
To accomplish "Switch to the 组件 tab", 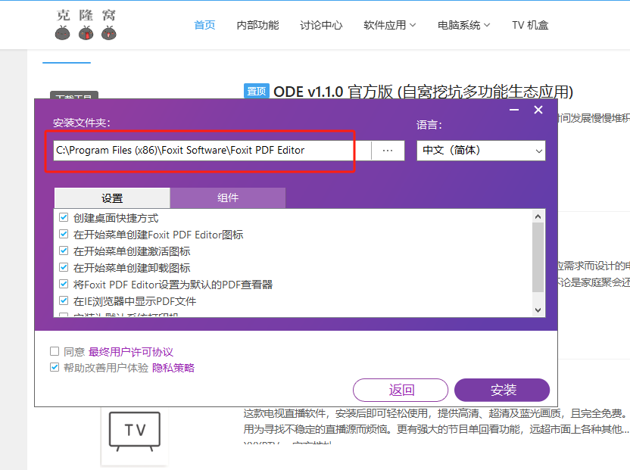I will pos(228,198).
